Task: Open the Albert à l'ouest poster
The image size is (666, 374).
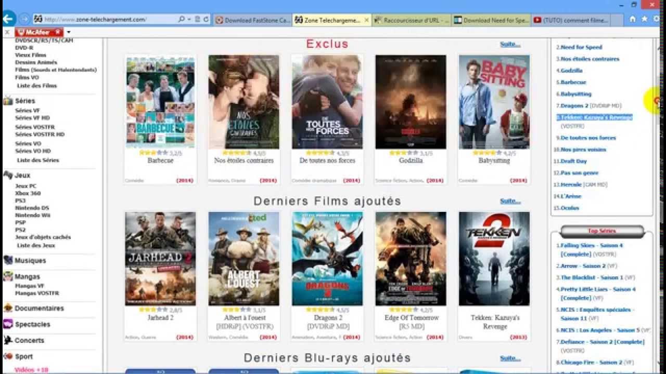Action: tap(244, 259)
